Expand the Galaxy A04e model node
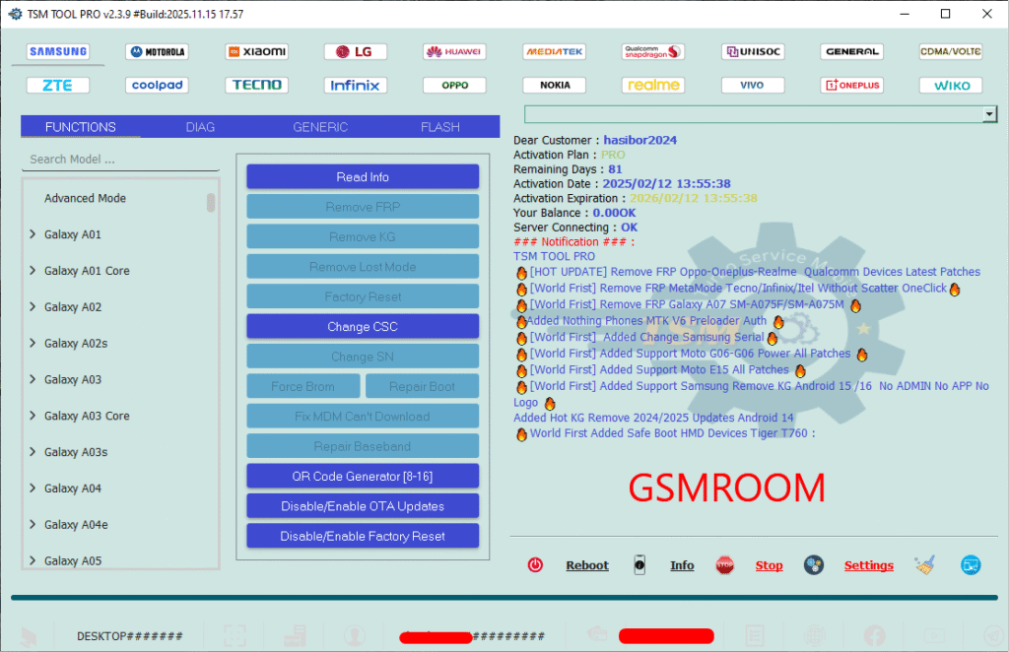 33,525
